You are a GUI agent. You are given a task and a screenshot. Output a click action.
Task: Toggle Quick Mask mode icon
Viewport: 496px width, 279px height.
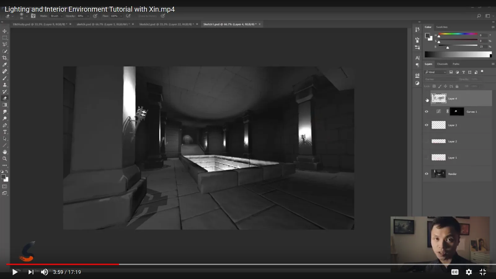(5, 187)
